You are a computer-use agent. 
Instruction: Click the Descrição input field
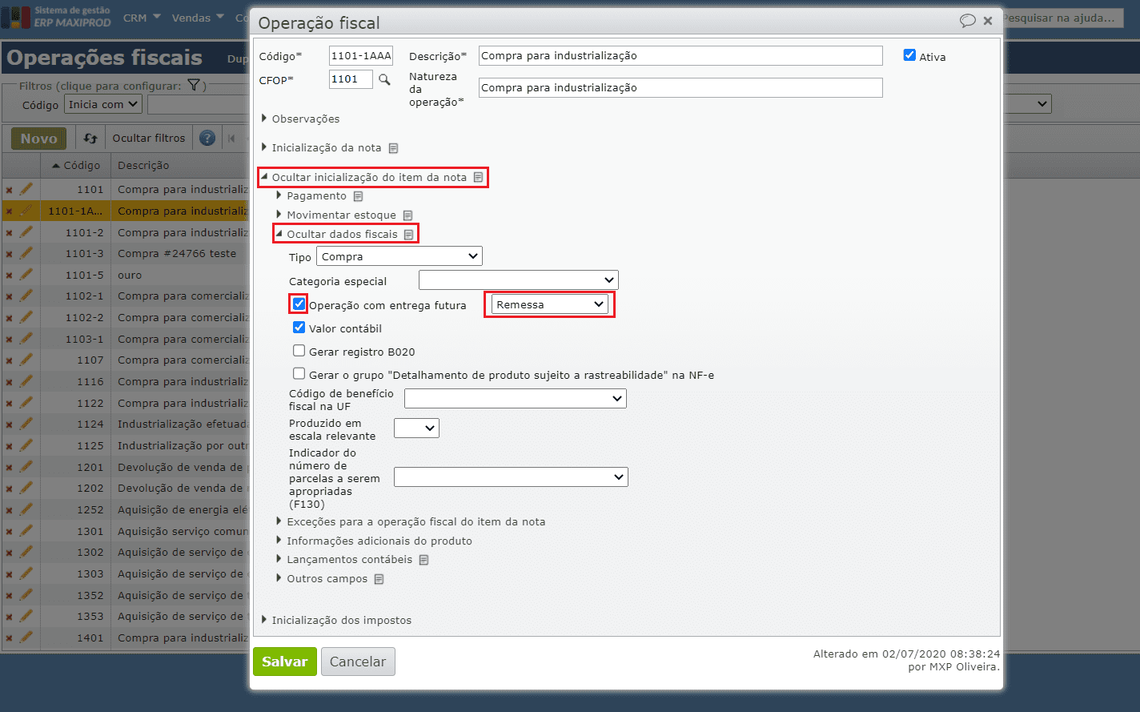pos(680,55)
